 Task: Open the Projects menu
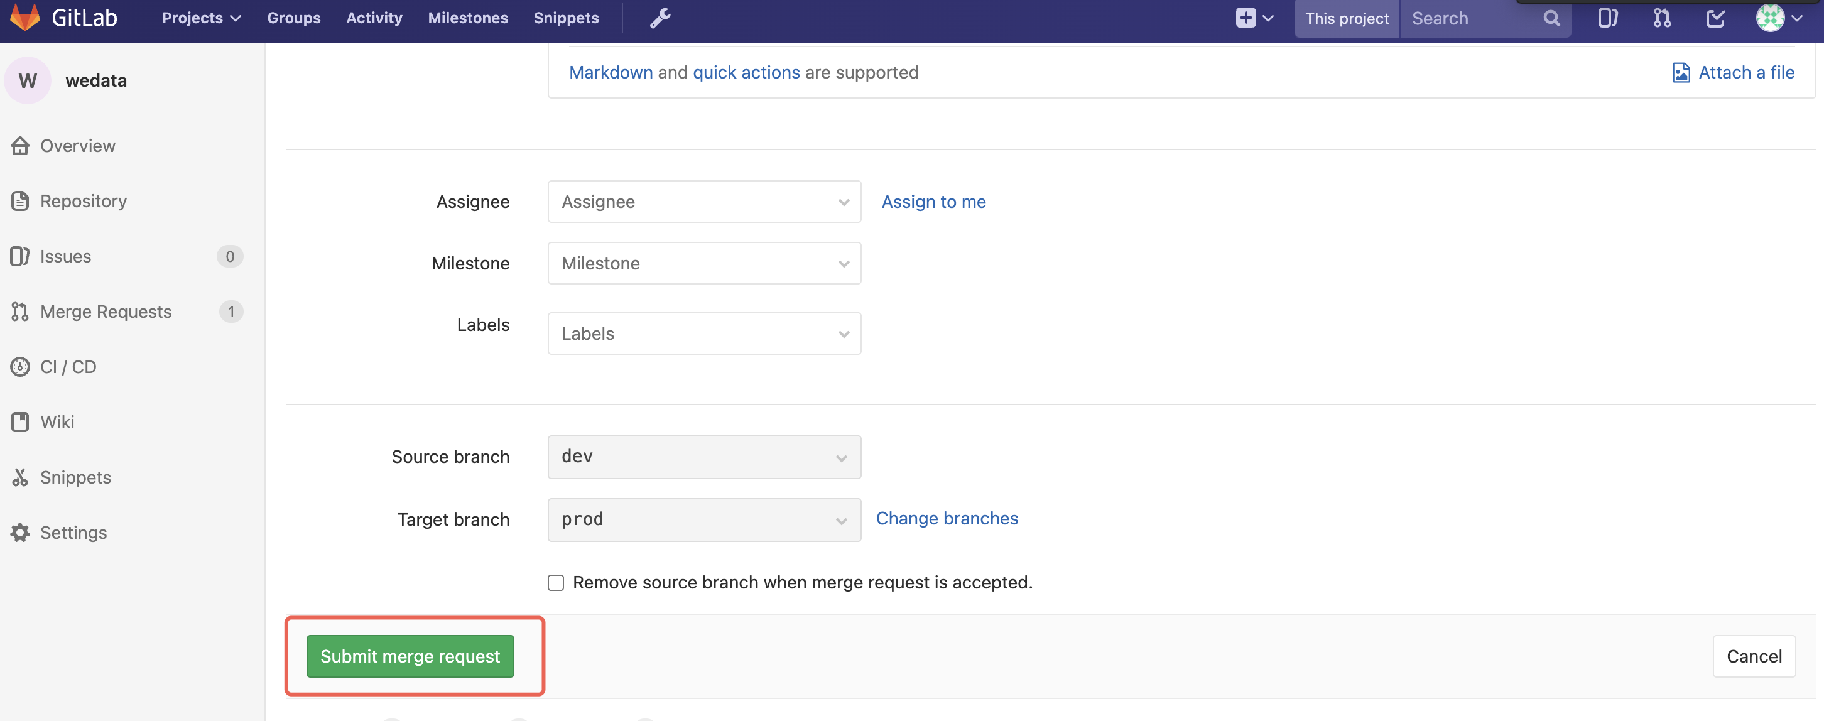coord(201,18)
